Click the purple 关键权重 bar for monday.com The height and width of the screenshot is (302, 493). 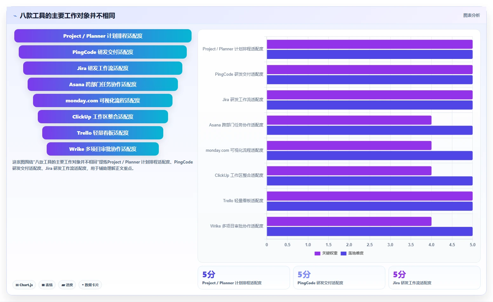click(x=349, y=145)
